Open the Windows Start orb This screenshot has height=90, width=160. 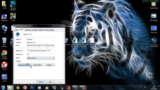3,88
